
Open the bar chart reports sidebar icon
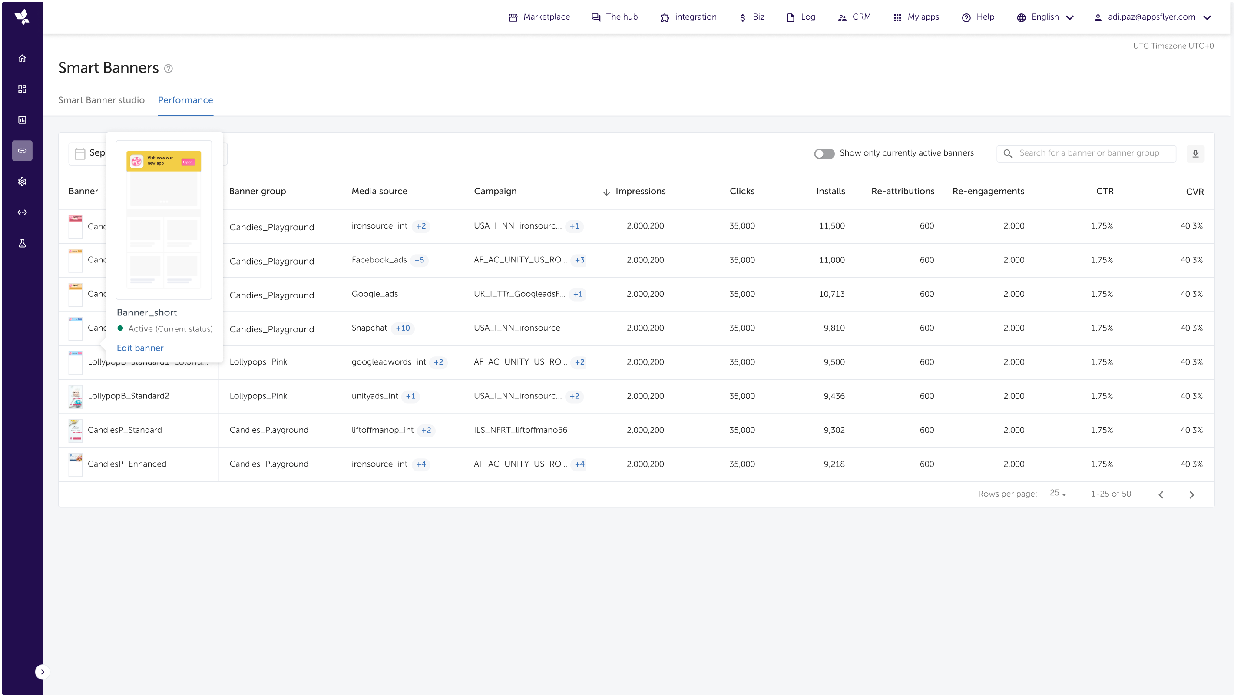pos(22,120)
